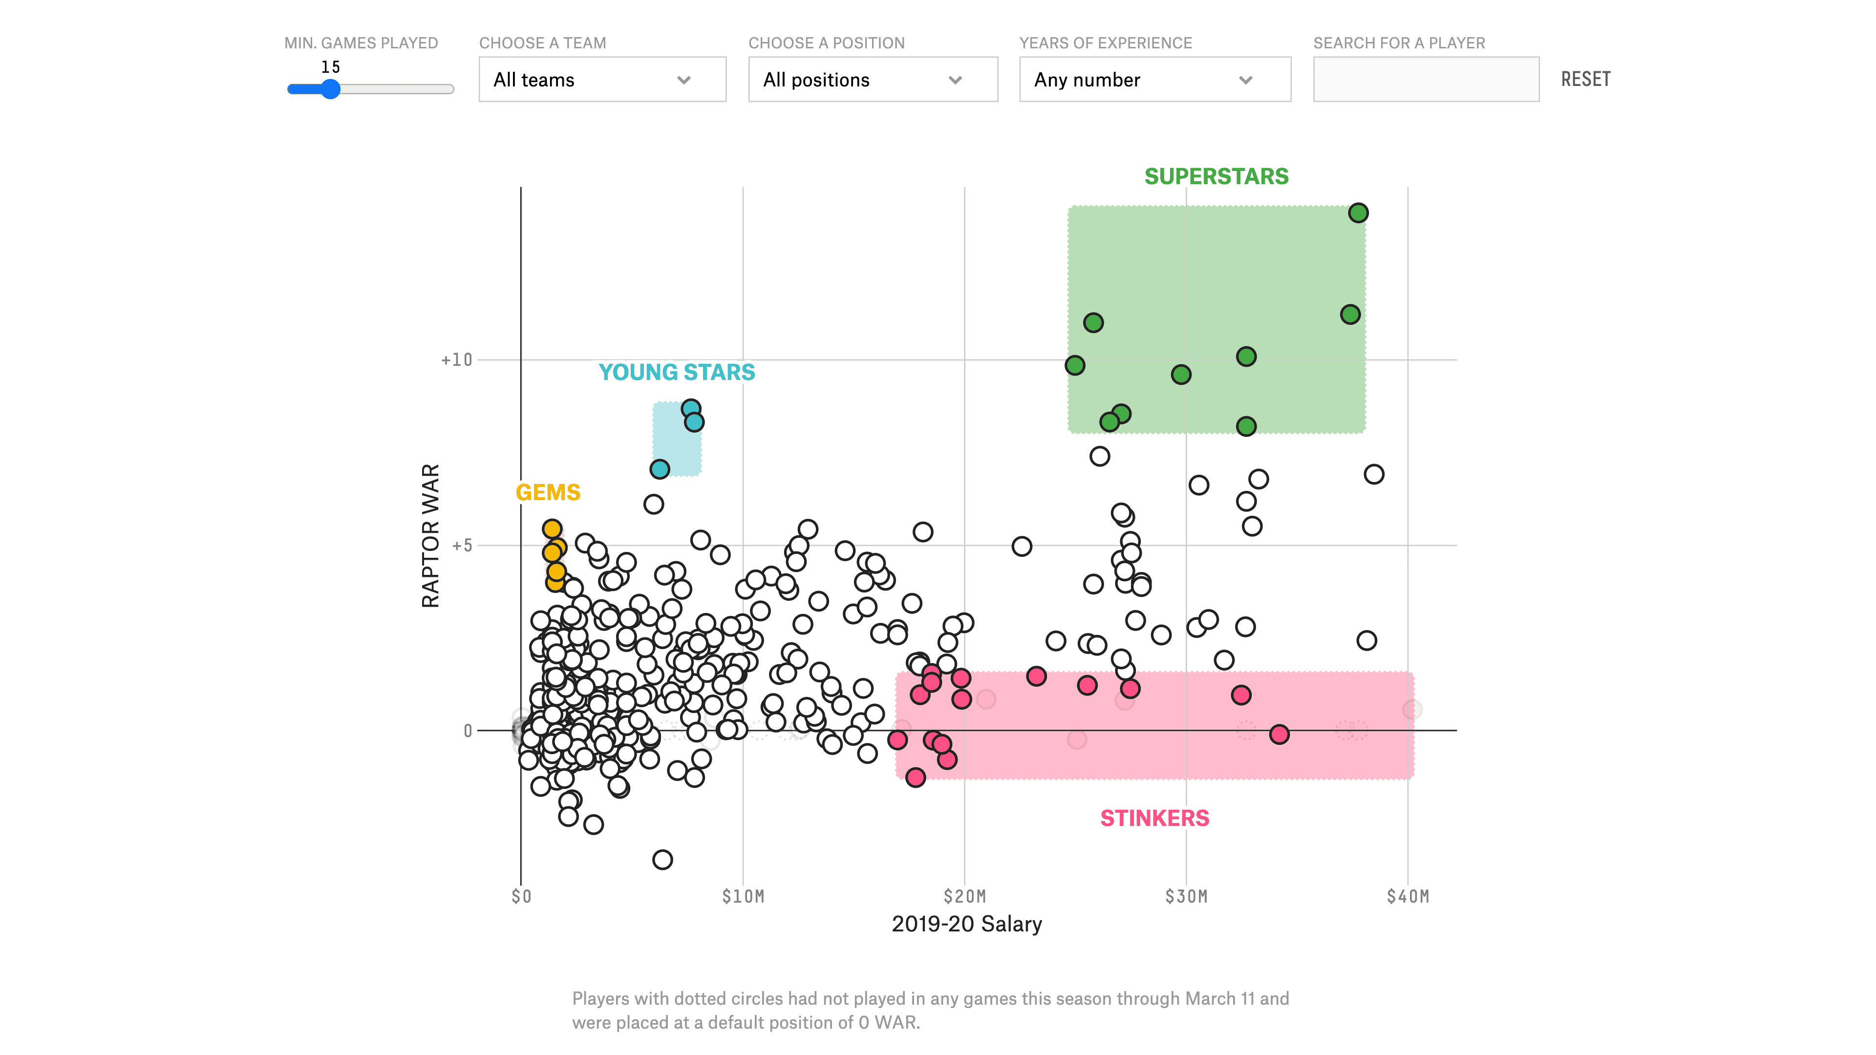Screen dimensions: 1876x1055
Task: Open the Years of Experience dropdown
Action: click(x=1154, y=79)
